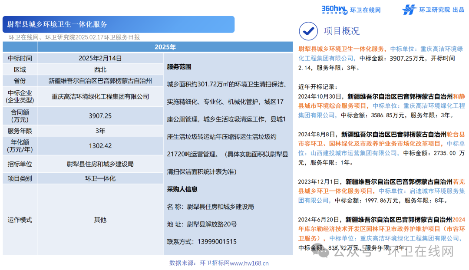
Task: Click the 环卫研究院 出品 logo
Action: [x=433, y=10]
